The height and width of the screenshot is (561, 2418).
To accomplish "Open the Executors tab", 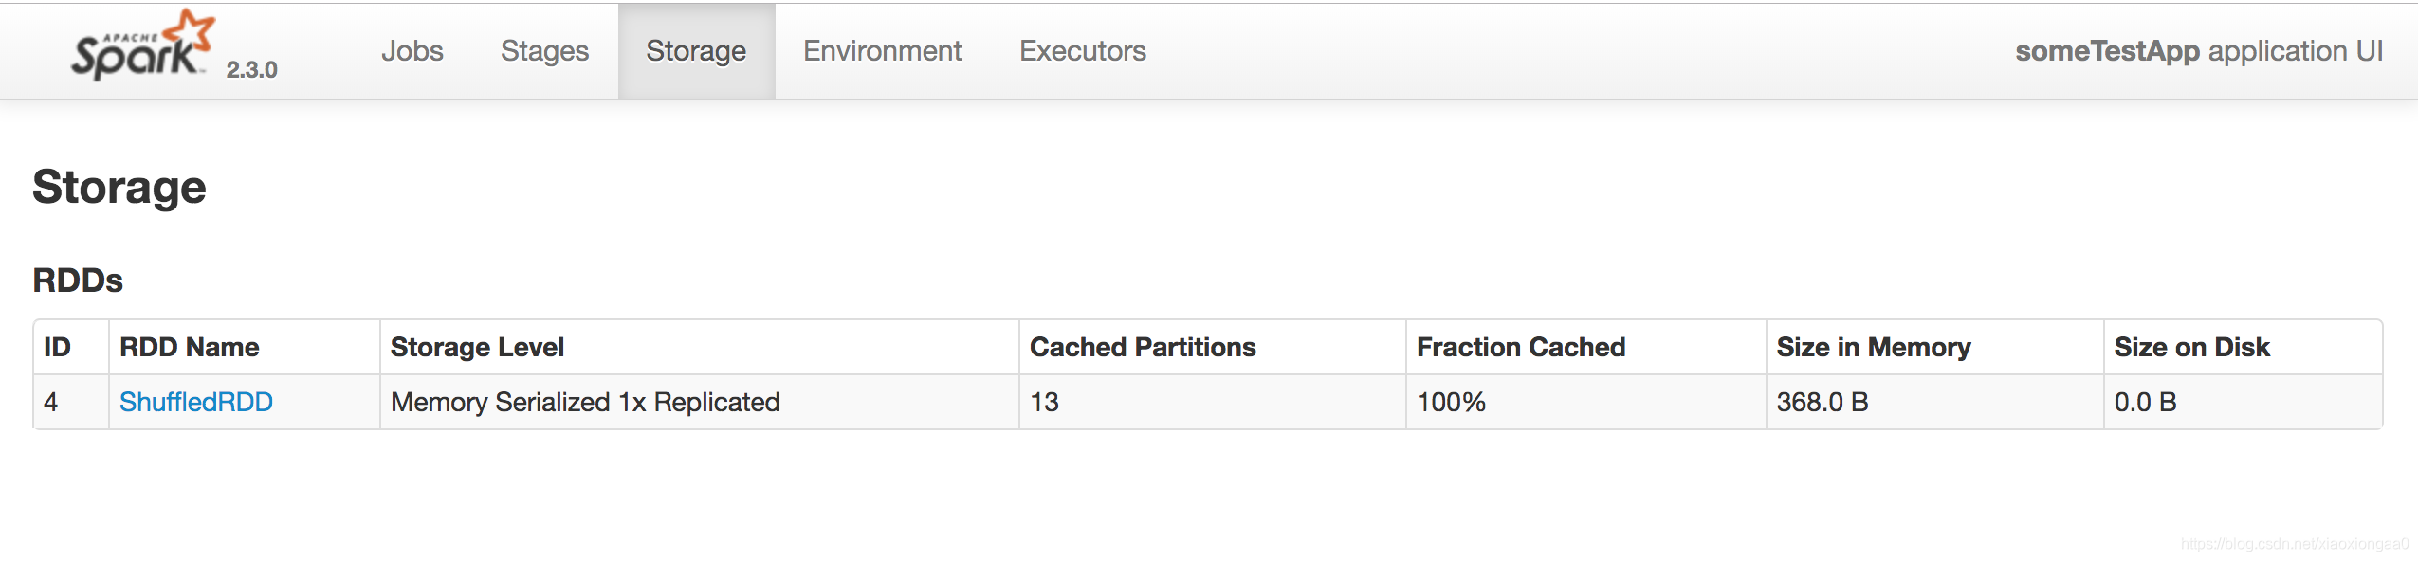I will [1083, 51].
